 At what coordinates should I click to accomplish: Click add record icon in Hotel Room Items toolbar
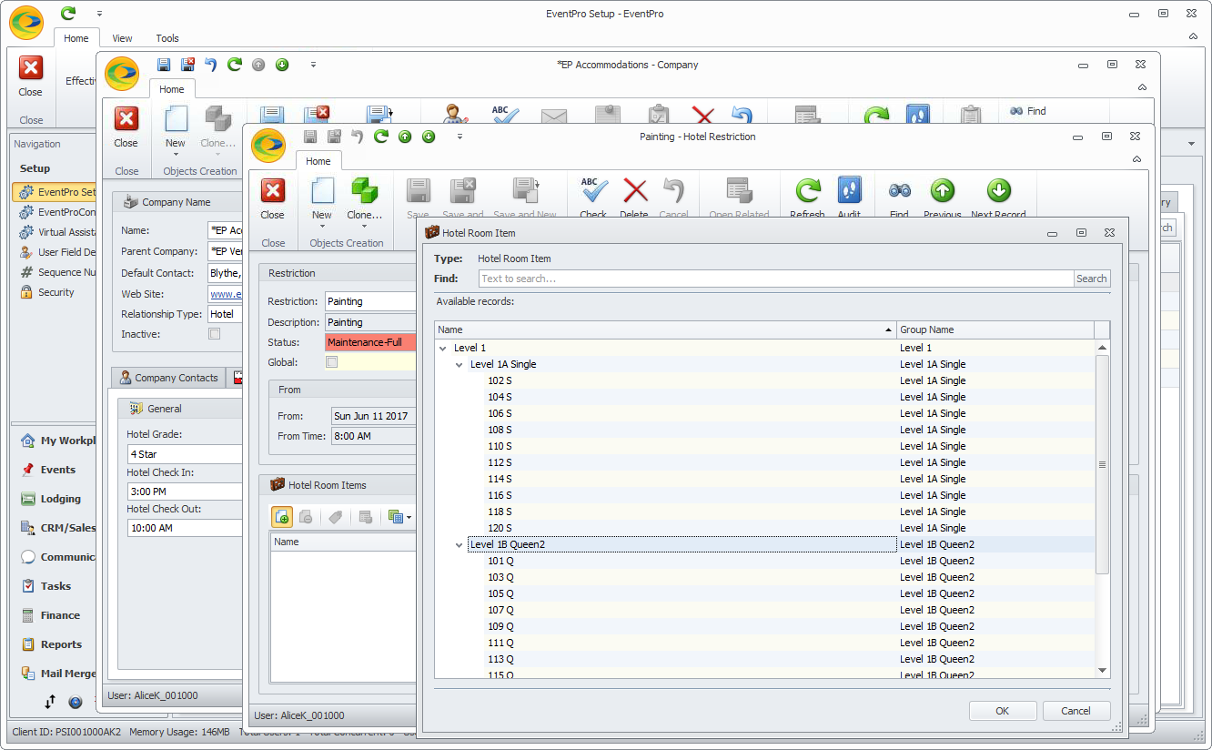(x=282, y=517)
